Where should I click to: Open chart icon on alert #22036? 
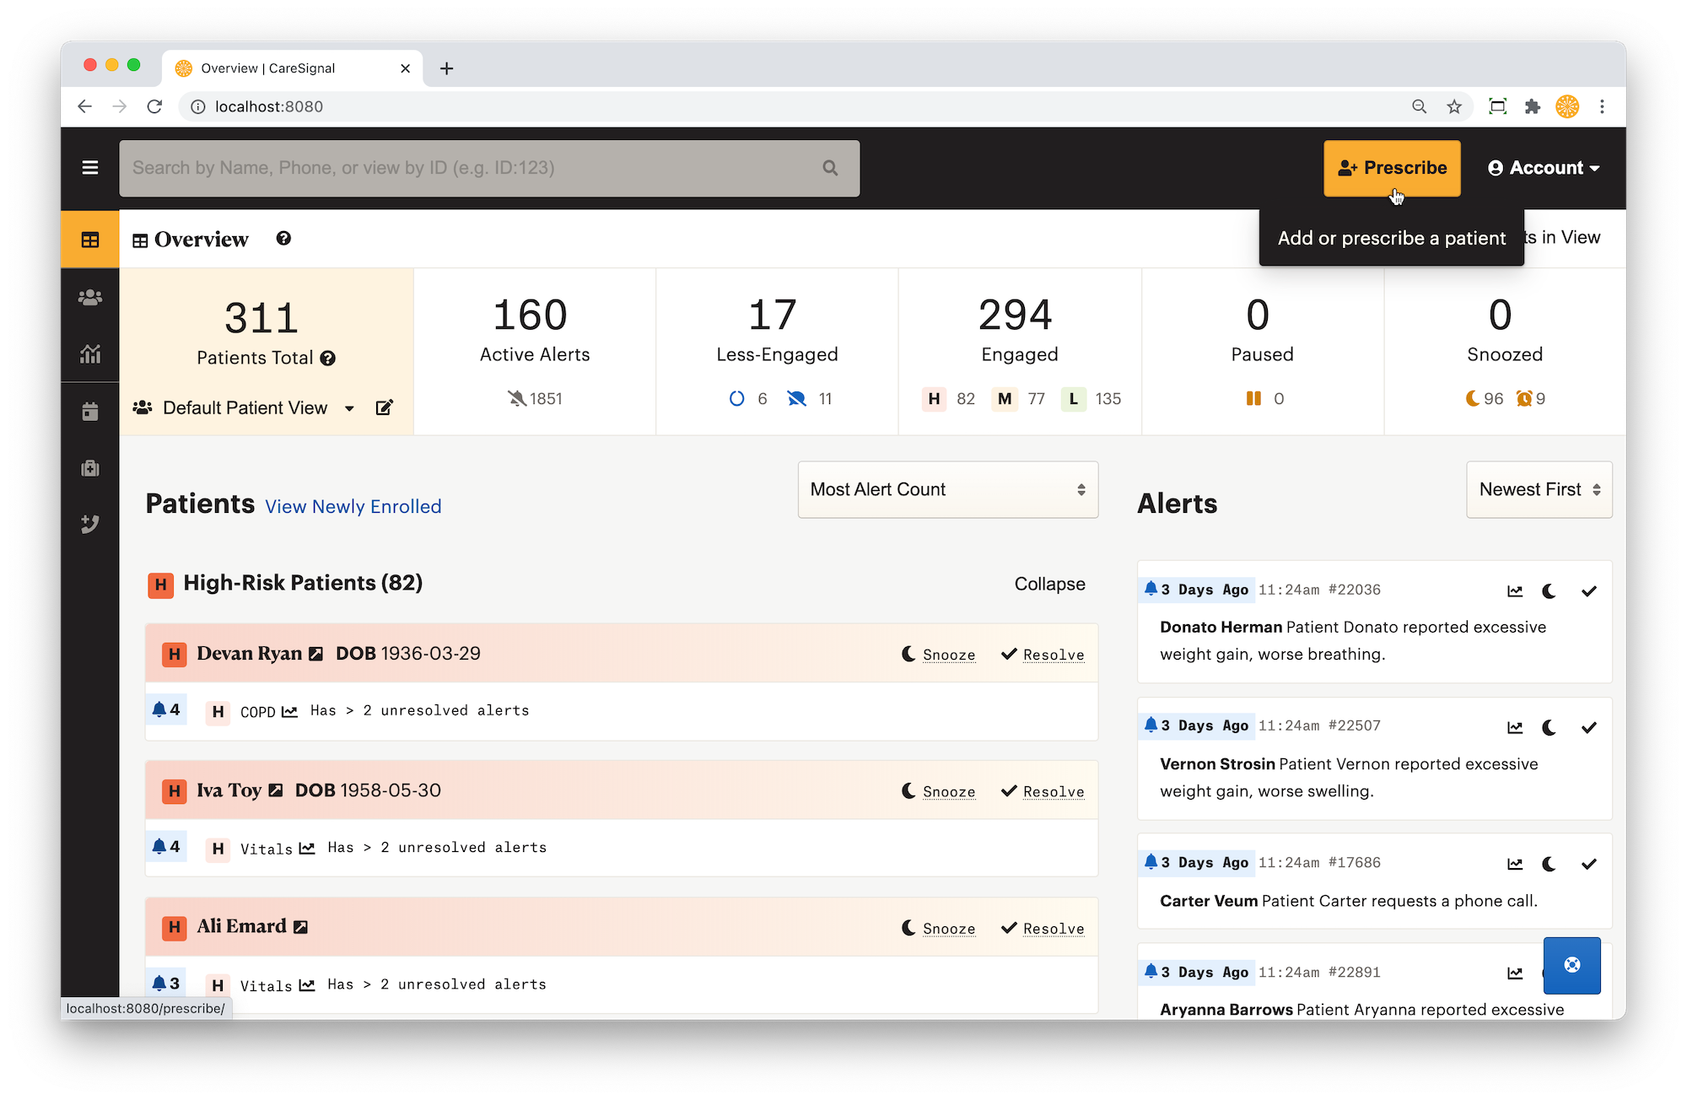point(1515,591)
